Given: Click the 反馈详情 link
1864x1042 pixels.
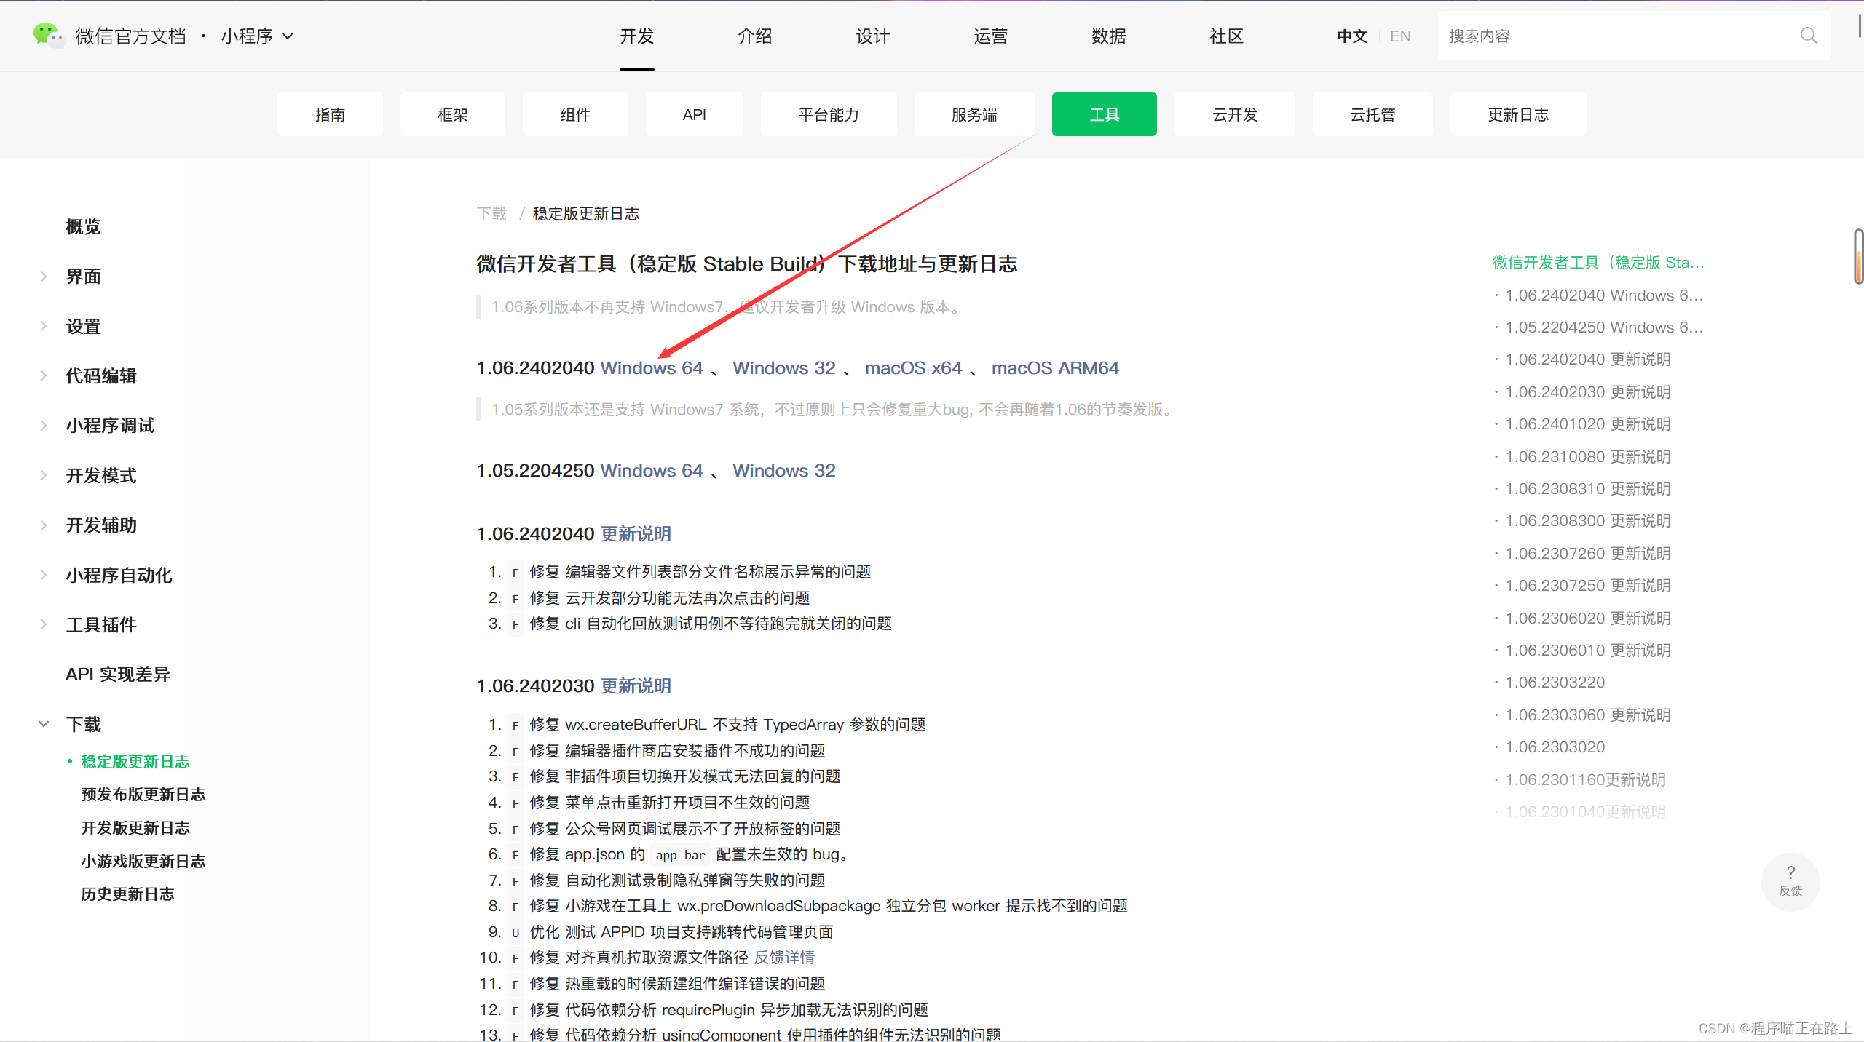Looking at the screenshot, I should click(784, 958).
